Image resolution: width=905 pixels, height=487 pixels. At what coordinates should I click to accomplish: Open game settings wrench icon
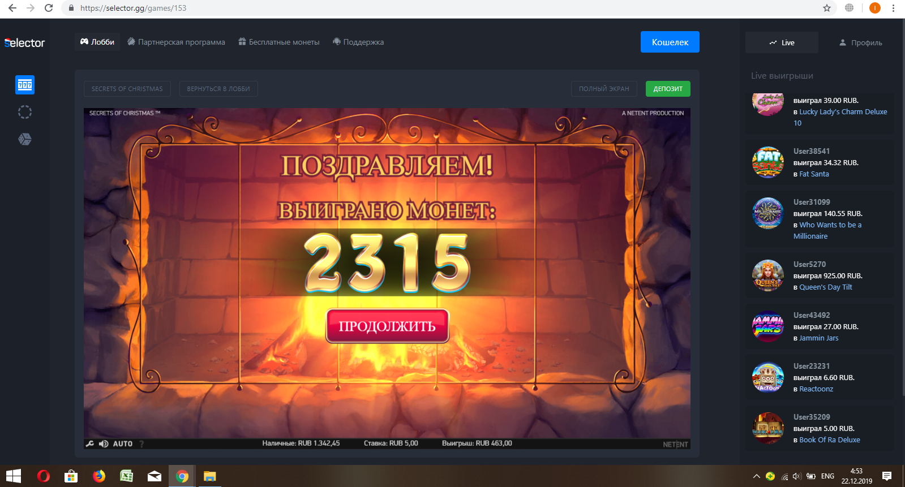pos(89,444)
